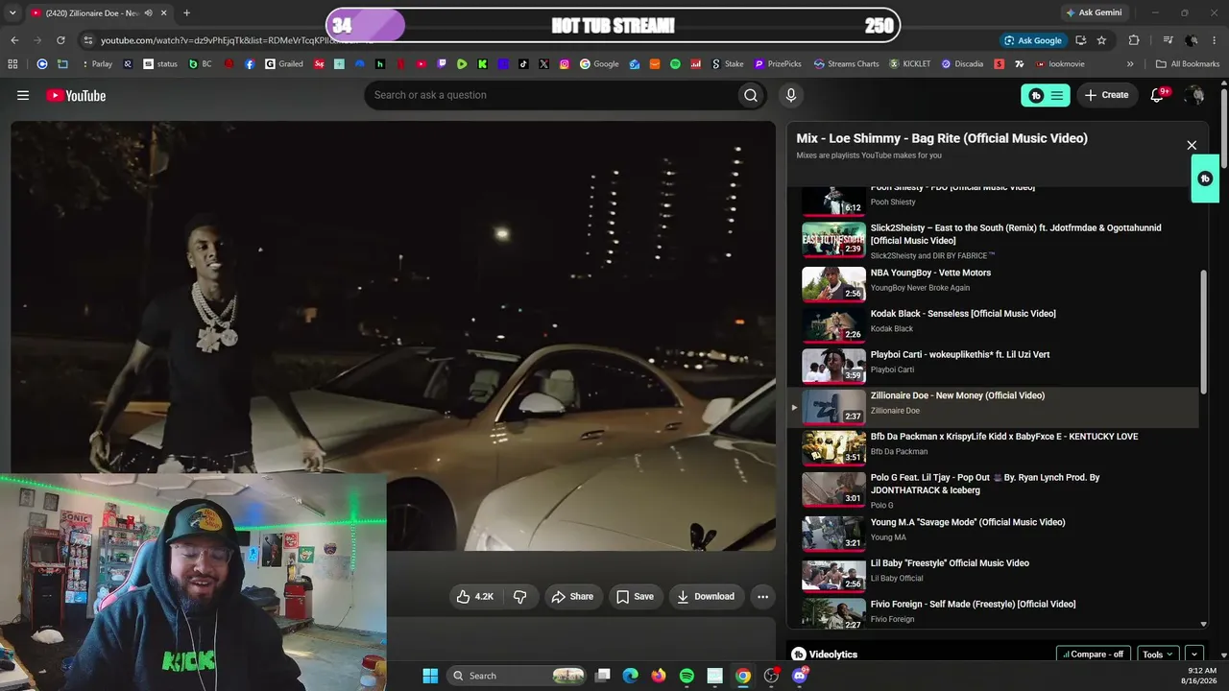Dislike the Zillionaire Doe video

520,596
